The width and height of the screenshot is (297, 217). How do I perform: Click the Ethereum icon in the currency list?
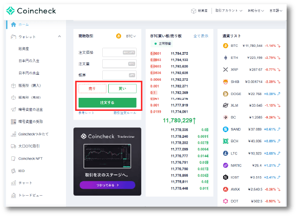pyautogui.click(x=225, y=57)
